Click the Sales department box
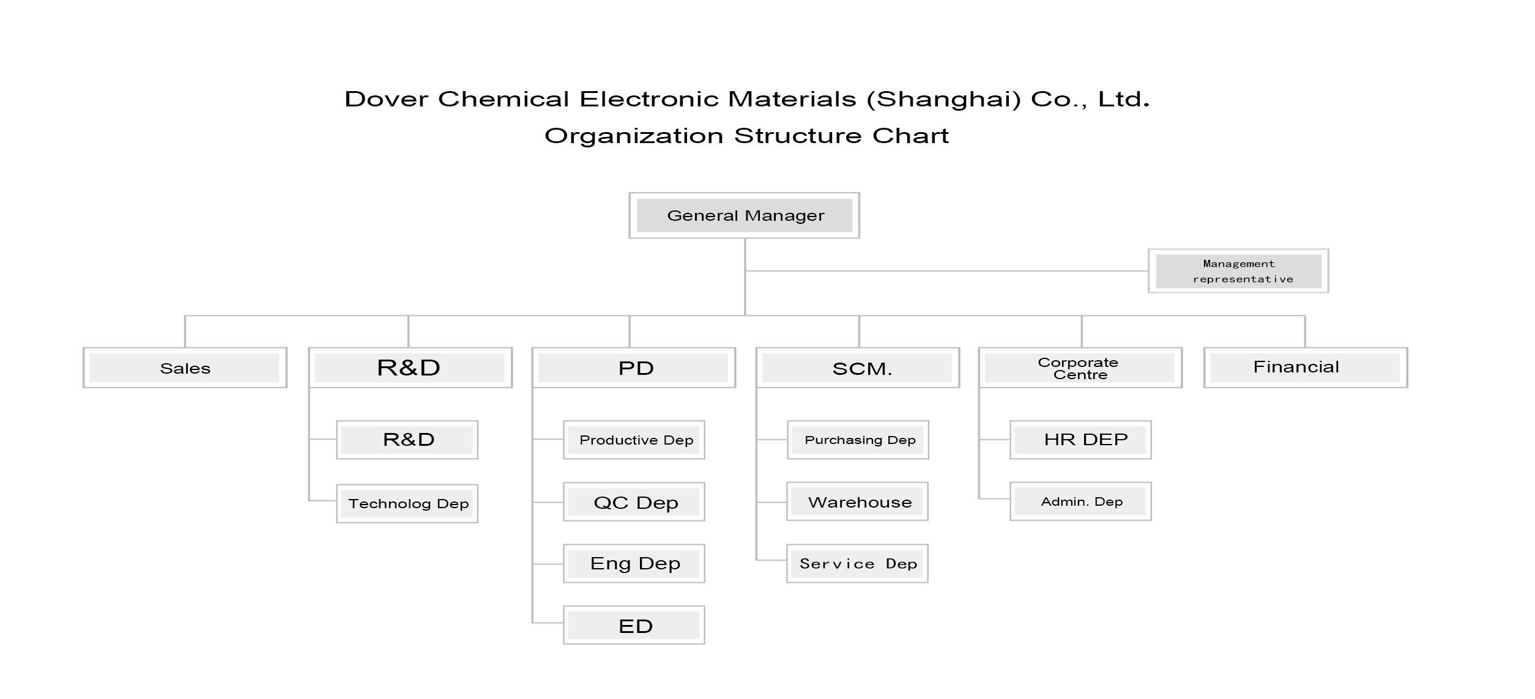 coord(185,368)
